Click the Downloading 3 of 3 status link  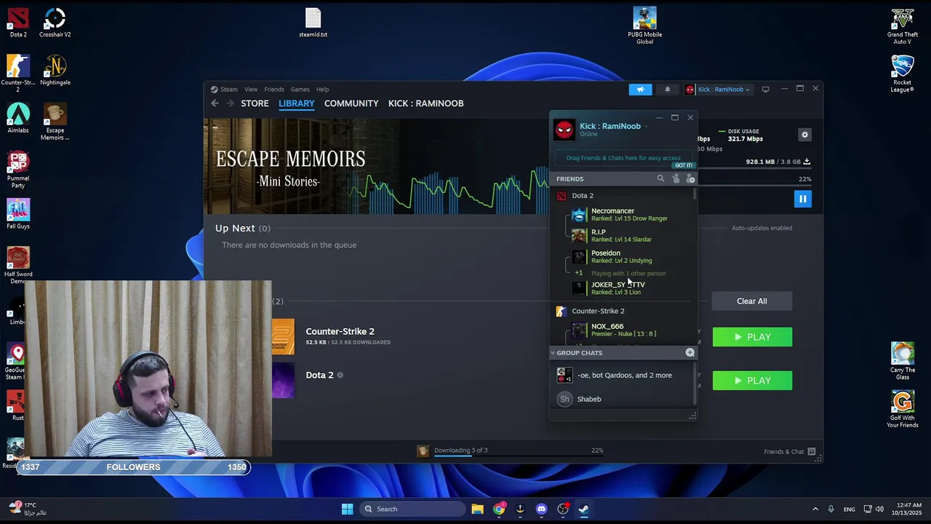point(461,450)
